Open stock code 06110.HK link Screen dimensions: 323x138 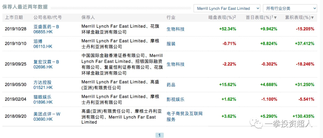[x=43, y=47]
